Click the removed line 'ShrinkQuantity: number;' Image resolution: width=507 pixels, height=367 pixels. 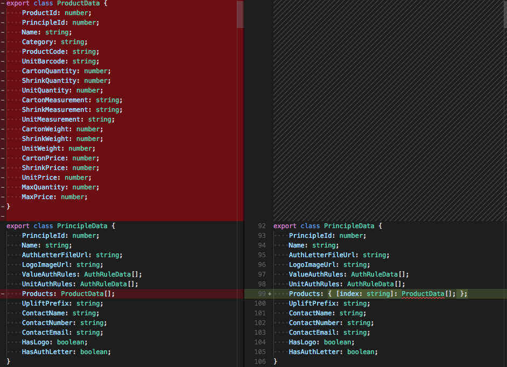coord(66,81)
